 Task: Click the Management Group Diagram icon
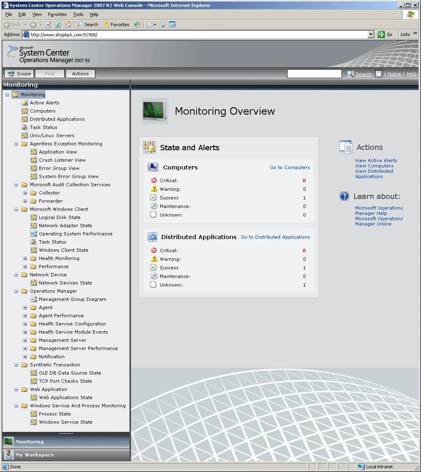[34, 299]
